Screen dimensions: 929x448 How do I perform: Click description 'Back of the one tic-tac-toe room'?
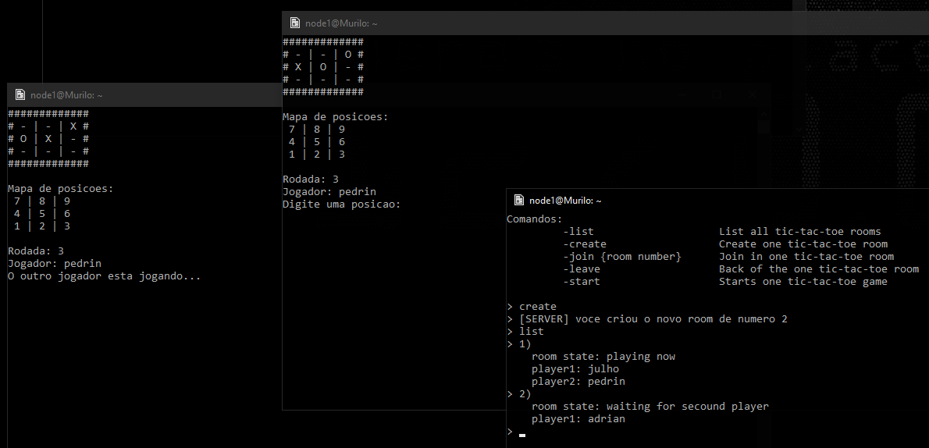point(819,269)
